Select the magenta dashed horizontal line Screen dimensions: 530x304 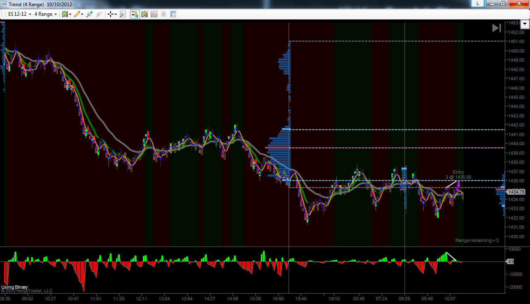click(x=397, y=148)
